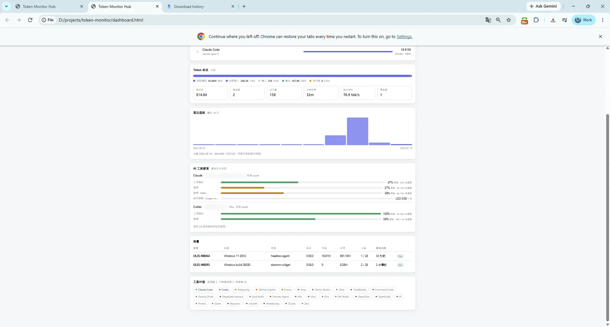The width and height of the screenshot is (610, 327).
Task: Click the teal legend dot beside 147.9K
Action: coord(283,81)
